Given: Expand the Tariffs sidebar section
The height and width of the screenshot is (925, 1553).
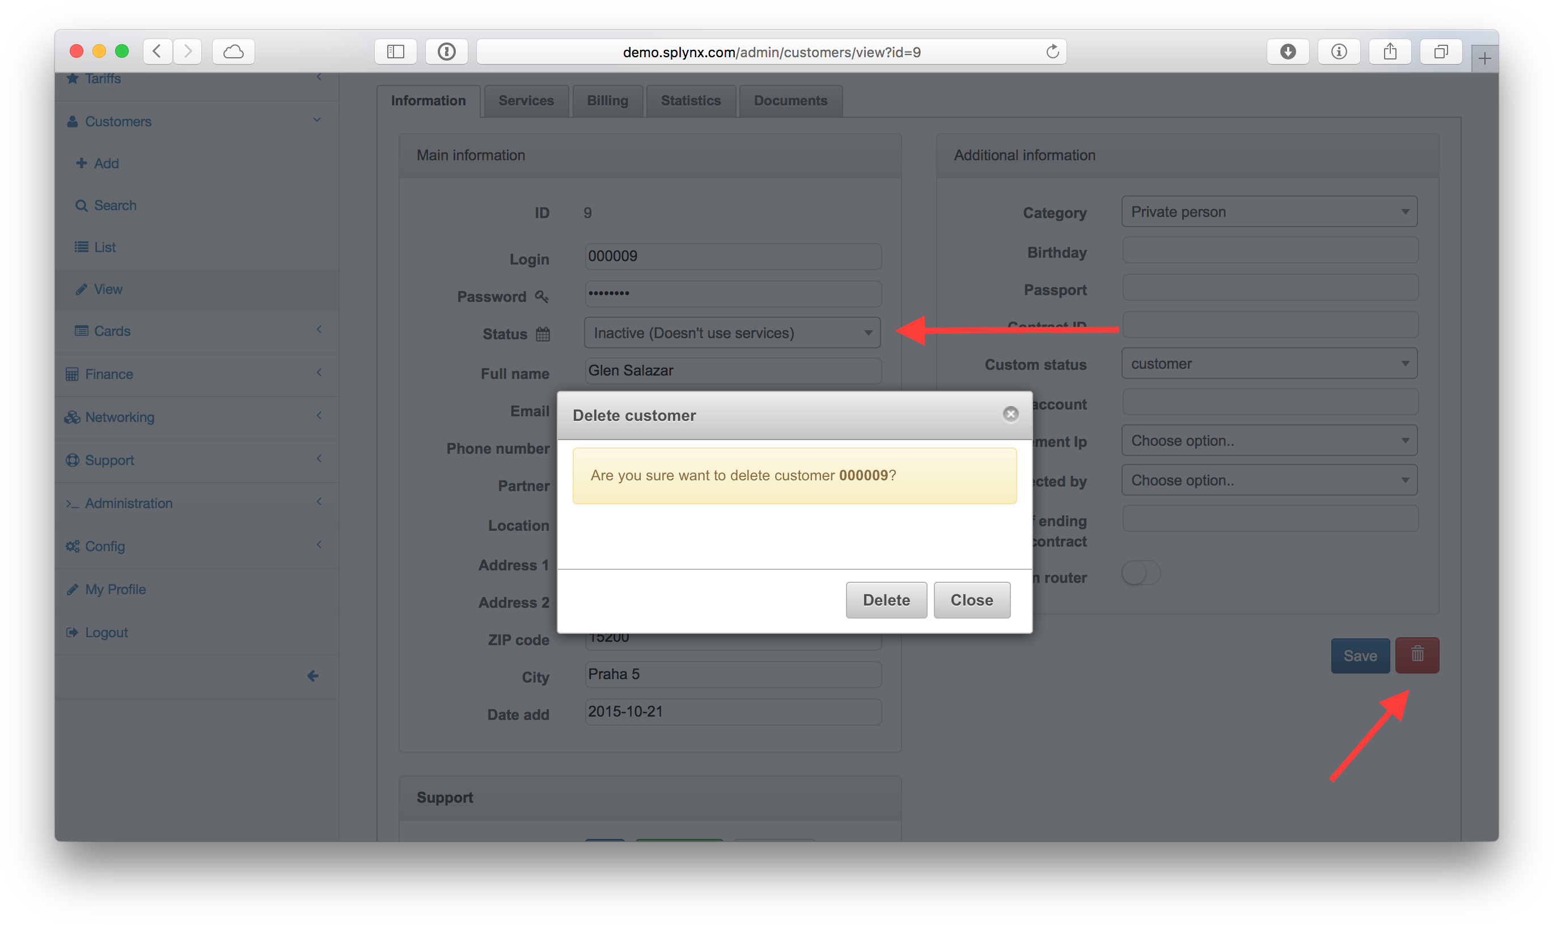Looking at the screenshot, I should pos(319,77).
